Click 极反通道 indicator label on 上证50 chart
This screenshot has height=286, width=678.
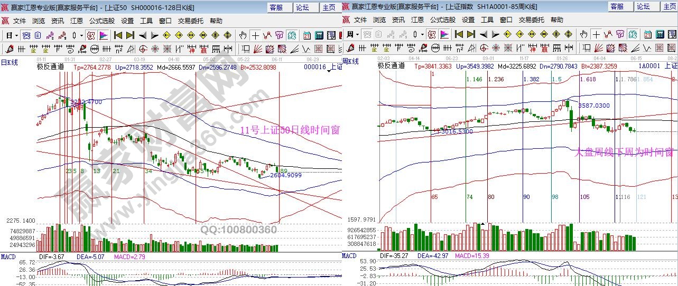point(50,67)
